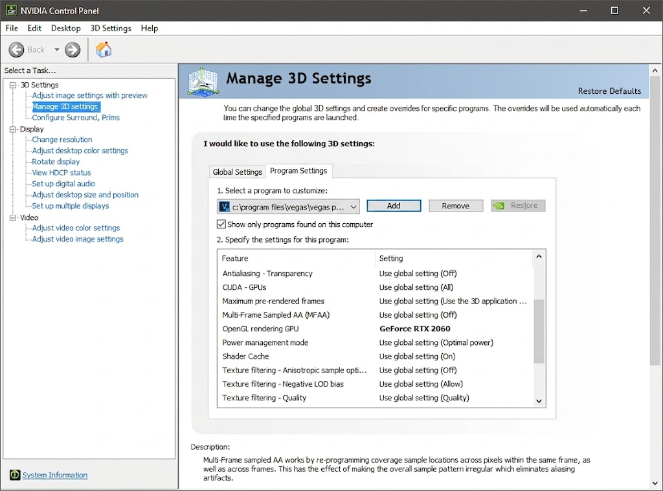Viewport: 663px width, 491px height.
Task: Click the NVIDIA logo on Restore button
Action: [x=499, y=206]
